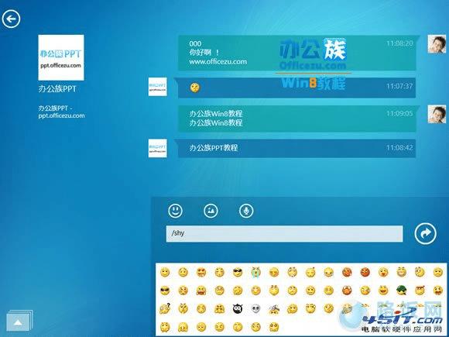Insert the black round-eyed creature emoticon
The height and width of the screenshot is (337, 449).
238,308
